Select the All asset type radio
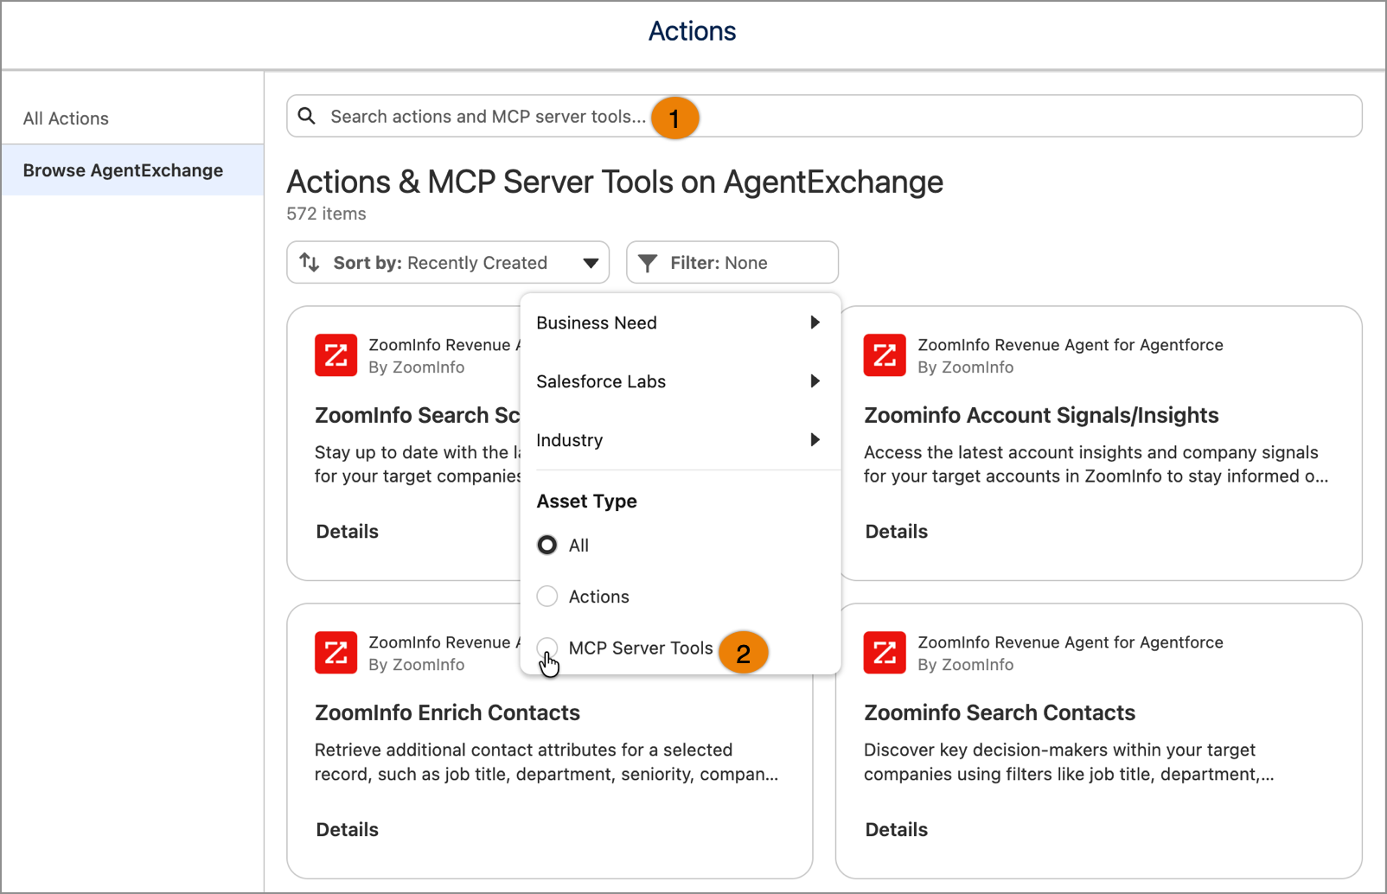1387x894 pixels. coord(547,546)
